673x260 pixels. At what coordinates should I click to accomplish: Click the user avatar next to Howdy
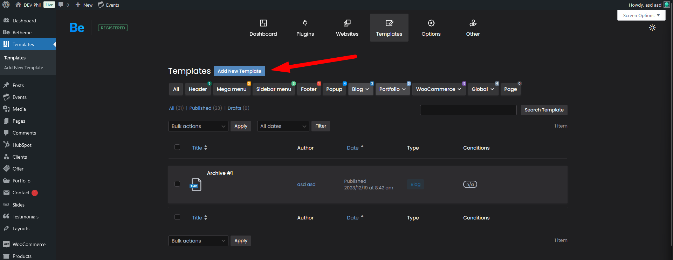coord(667,5)
